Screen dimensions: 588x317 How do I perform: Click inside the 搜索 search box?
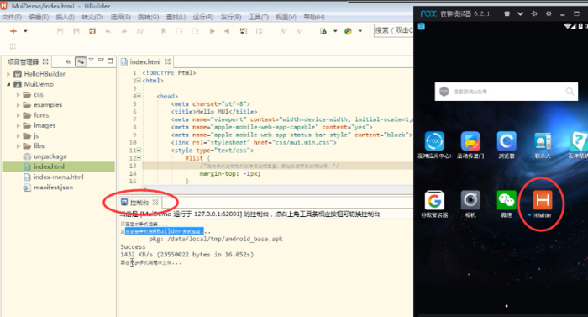tap(393, 30)
